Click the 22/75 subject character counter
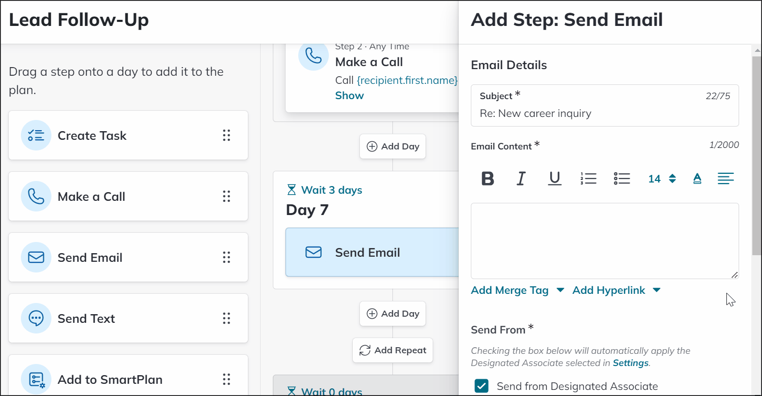Image resolution: width=762 pixels, height=396 pixels. 718,96
